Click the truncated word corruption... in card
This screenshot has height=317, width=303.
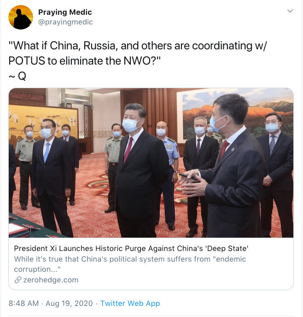[37, 269]
